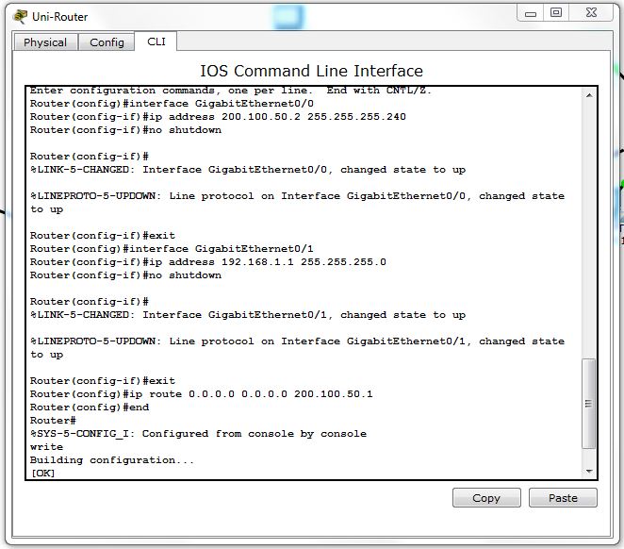The width and height of the screenshot is (624, 549).
Task: Click the [OK] line in terminal
Action: pyautogui.click(x=43, y=473)
